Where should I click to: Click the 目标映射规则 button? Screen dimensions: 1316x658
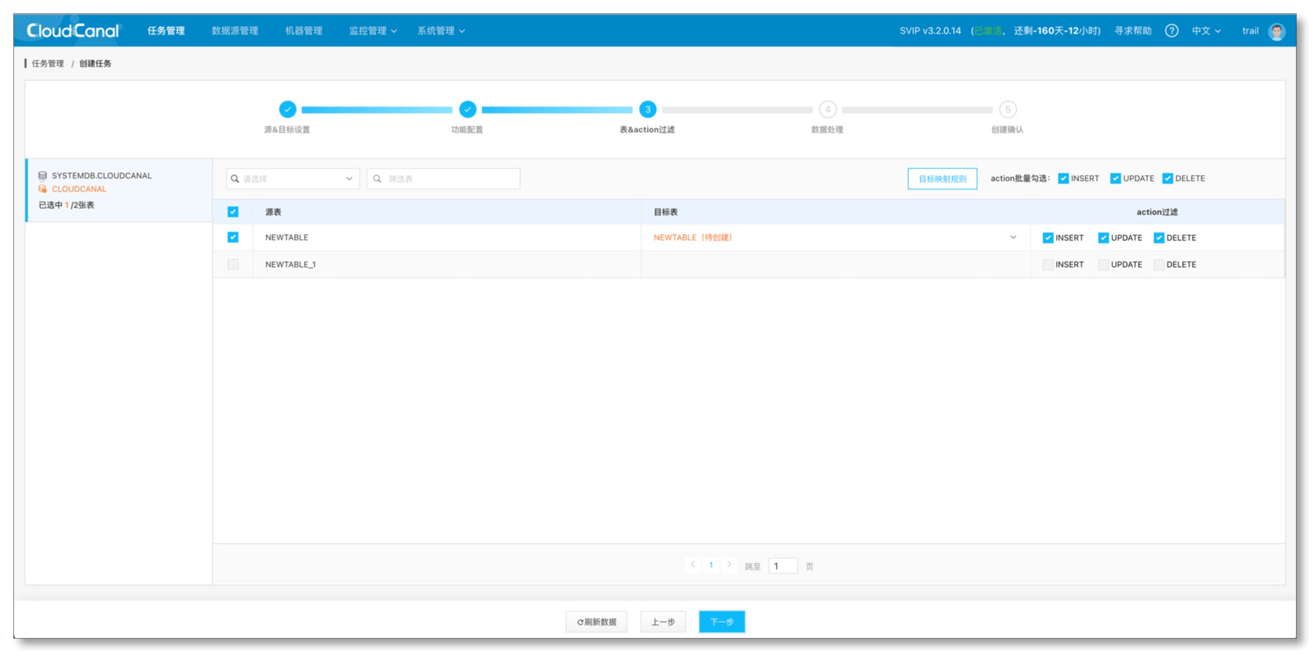point(942,179)
